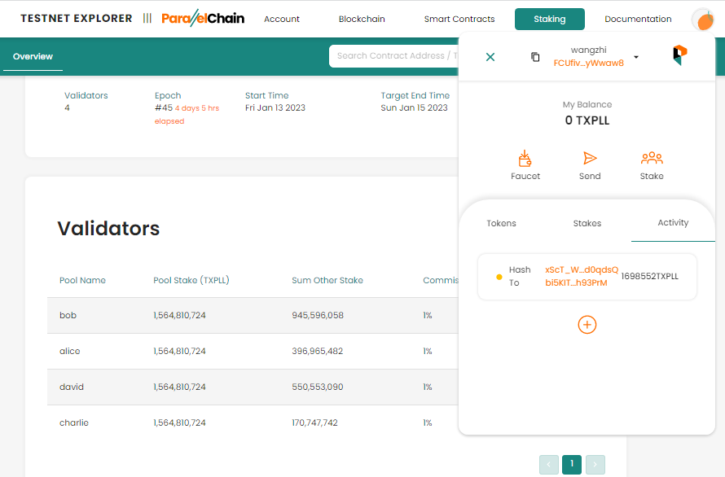Open the Blockchain menu
The height and width of the screenshot is (477, 725).
click(x=362, y=19)
